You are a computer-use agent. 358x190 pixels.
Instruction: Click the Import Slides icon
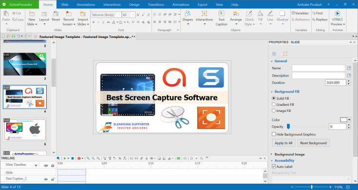pos(83,14)
